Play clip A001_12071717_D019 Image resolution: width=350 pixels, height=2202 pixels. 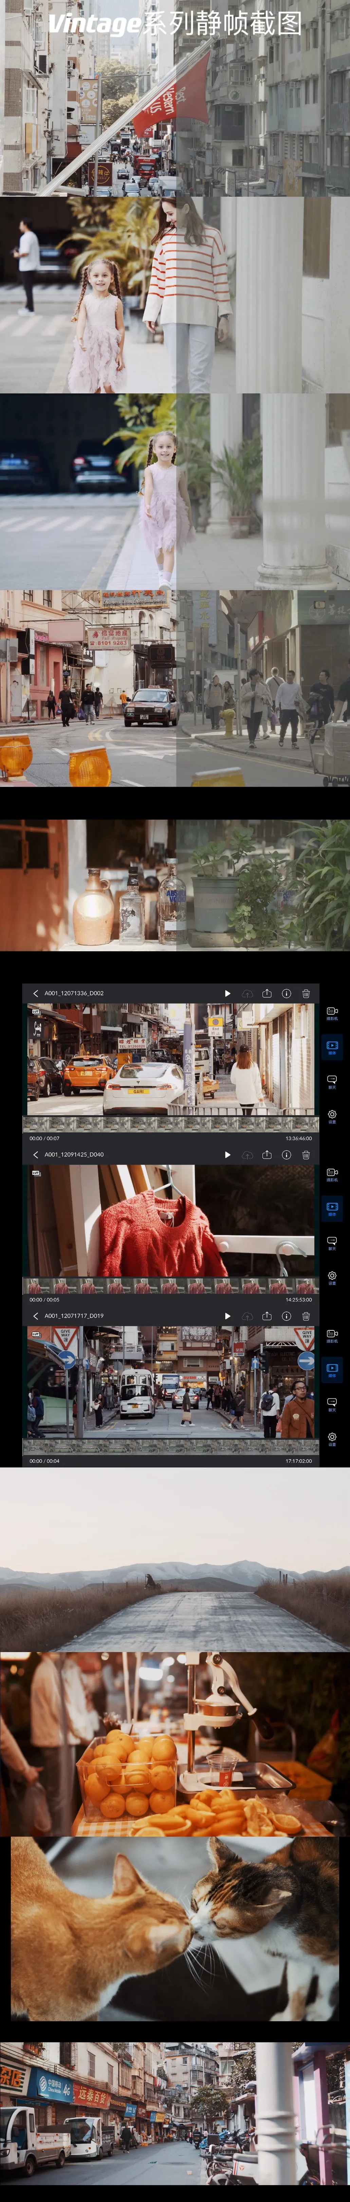coord(227,1316)
